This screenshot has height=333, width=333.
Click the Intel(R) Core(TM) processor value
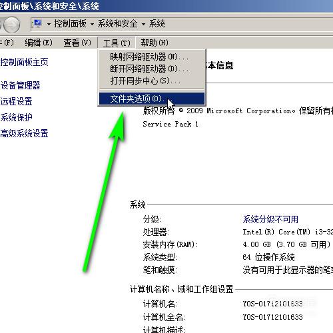[x=288, y=232]
